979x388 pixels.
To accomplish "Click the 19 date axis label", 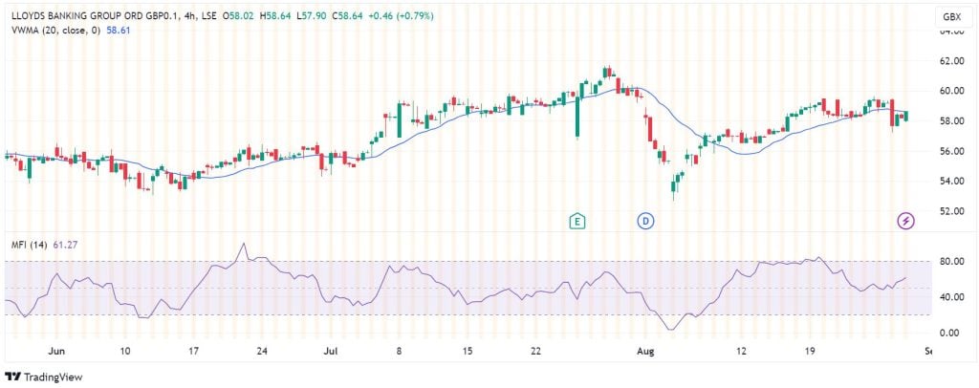I will 811,351.
